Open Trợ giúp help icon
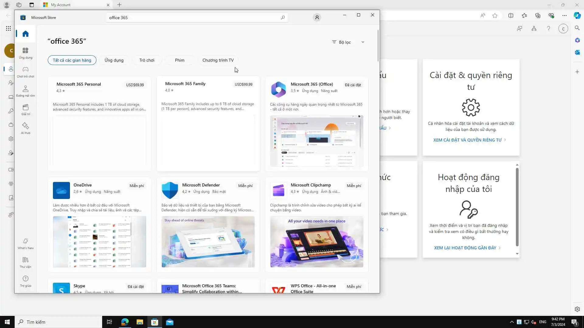The image size is (584, 328). pyautogui.click(x=26, y=281)
